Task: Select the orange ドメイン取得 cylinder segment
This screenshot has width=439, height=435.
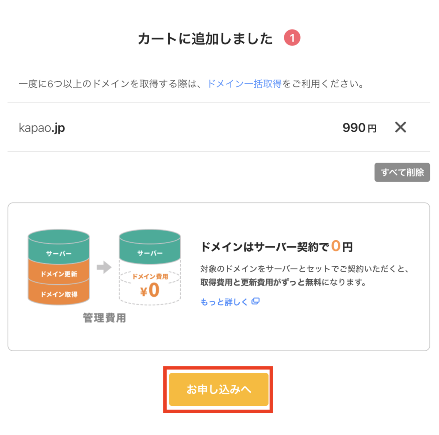Action: 59,294
